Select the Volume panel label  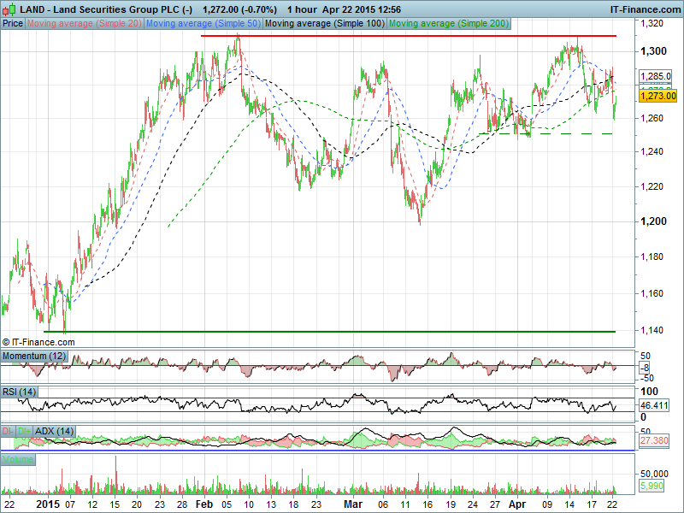[x=18, y=460]
